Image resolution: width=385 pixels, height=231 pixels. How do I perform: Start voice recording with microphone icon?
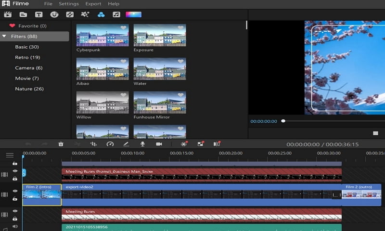pyautogui.click(x=142, y=144)
